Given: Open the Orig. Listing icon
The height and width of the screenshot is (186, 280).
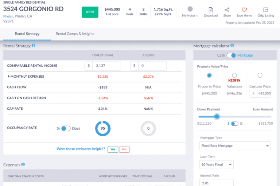Looking at the screenshot, I should [x=266, y=10].
